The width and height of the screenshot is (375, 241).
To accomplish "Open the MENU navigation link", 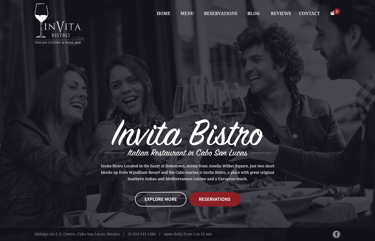I will tap(187, 13).
